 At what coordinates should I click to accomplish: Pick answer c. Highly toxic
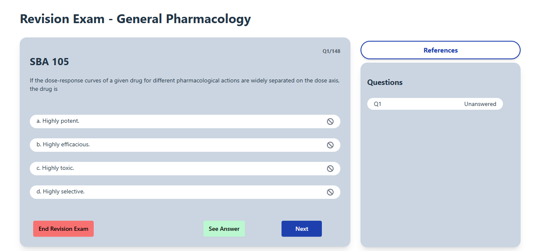(x=185, y=169)
